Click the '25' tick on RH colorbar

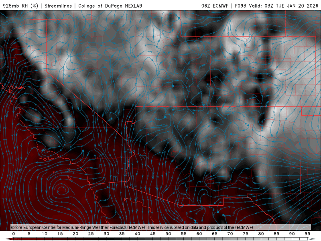point(91,234)
